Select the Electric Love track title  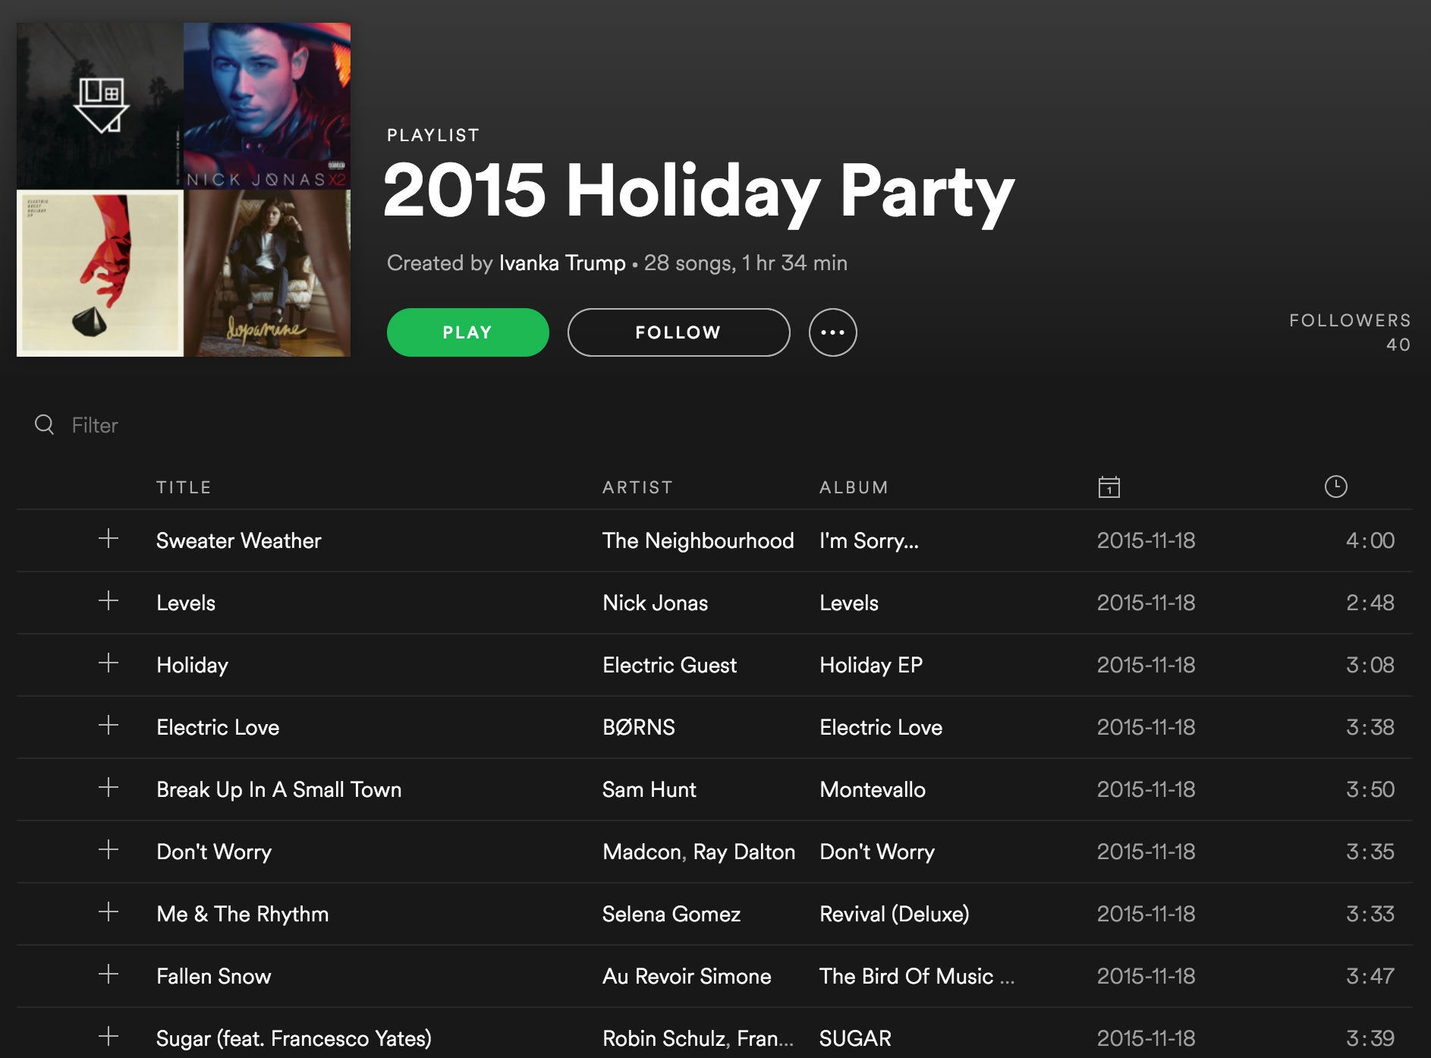point(218,727)
